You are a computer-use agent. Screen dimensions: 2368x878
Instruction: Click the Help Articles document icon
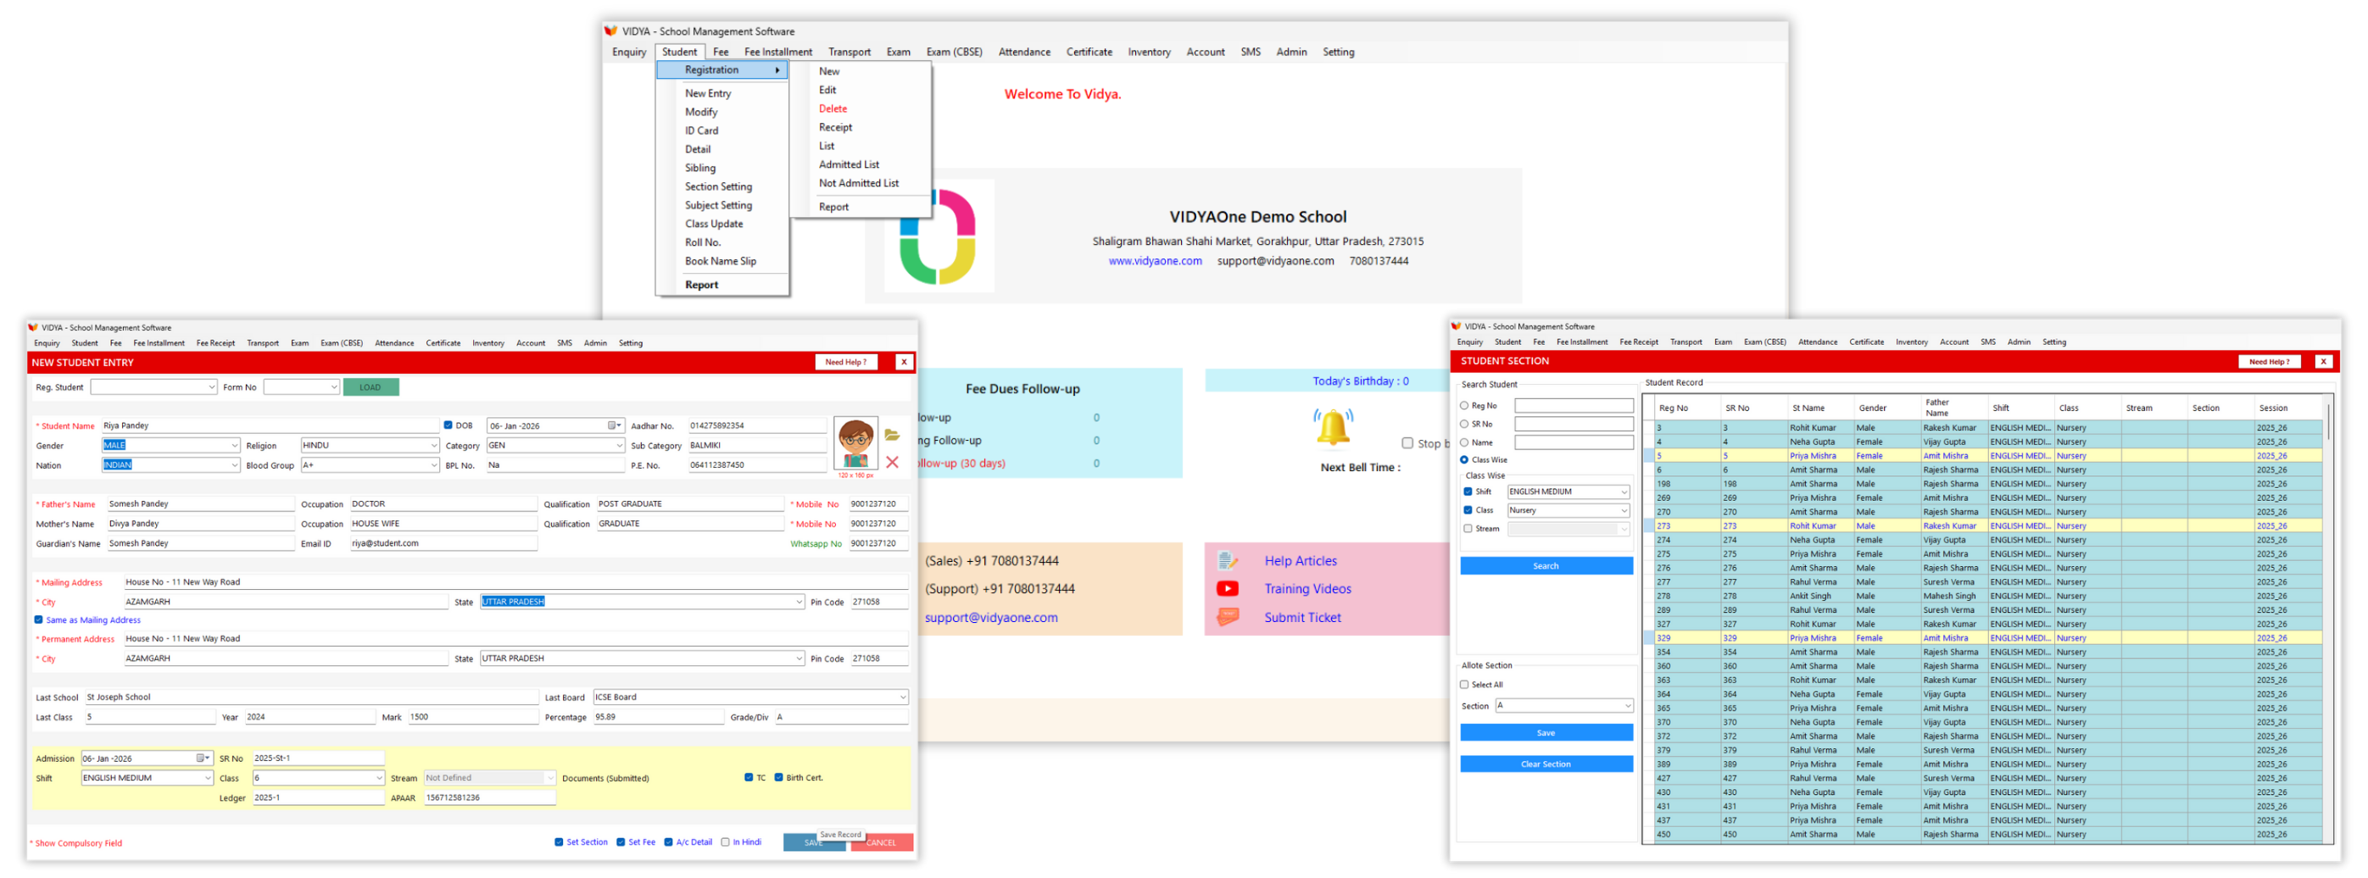point(1227,561)
